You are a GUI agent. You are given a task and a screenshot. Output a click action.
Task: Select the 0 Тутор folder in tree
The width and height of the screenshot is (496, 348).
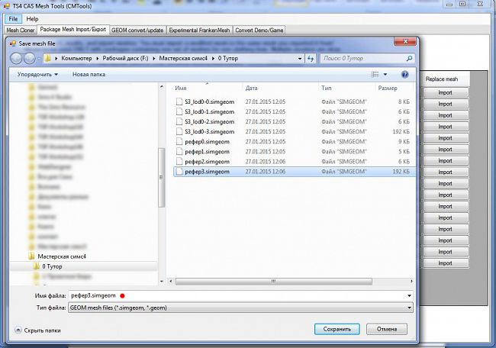tap(53, 267)
